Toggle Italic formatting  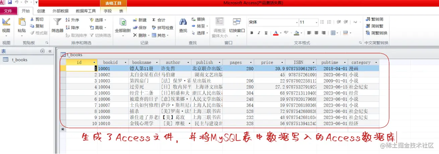coord(259,33)
